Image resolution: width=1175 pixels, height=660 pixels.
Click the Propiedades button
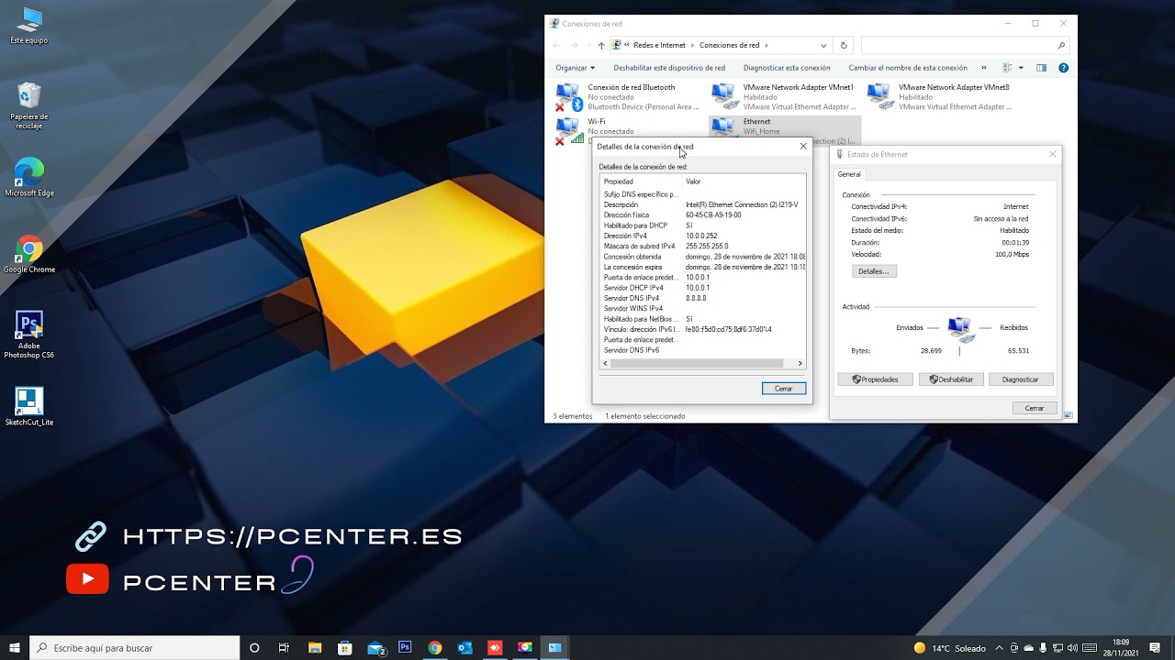pyautogui.click(x=875, y=379)
